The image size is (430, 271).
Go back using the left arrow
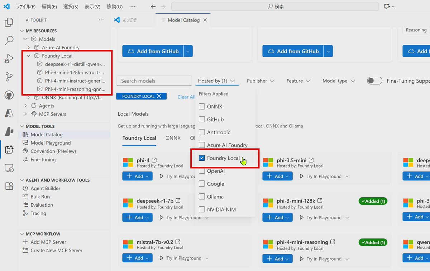(x=153, y=6)
